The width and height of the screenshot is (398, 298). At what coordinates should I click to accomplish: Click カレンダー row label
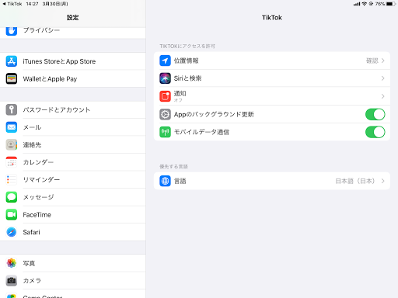pos(38,162)
